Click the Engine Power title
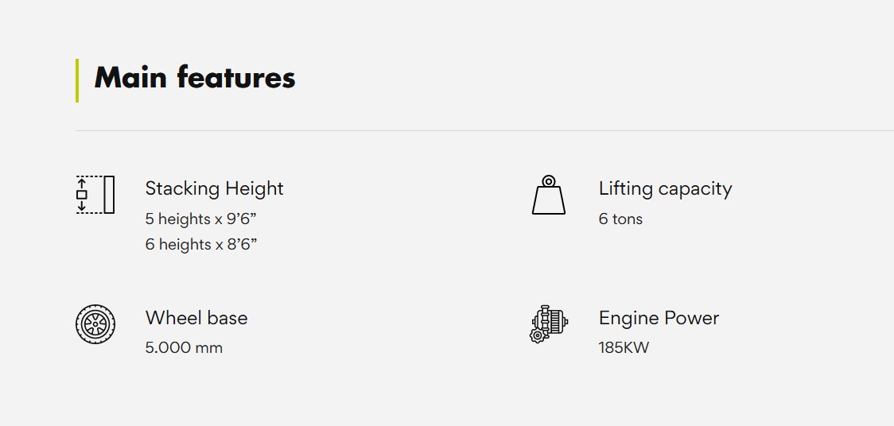 659,318
